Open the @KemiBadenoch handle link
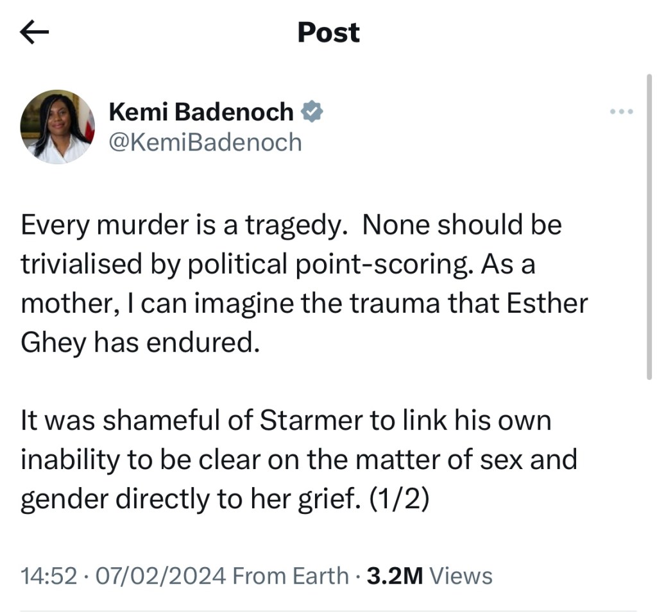 coord(205,142)
